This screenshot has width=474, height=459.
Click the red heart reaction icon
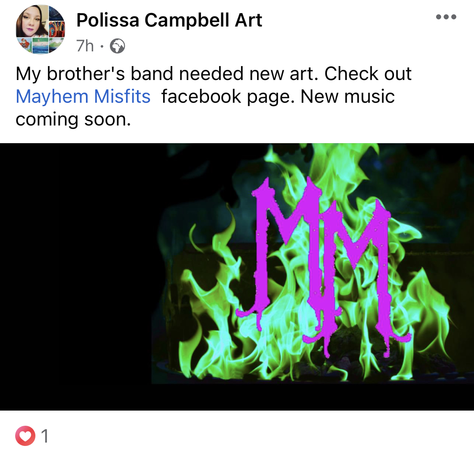25,436
